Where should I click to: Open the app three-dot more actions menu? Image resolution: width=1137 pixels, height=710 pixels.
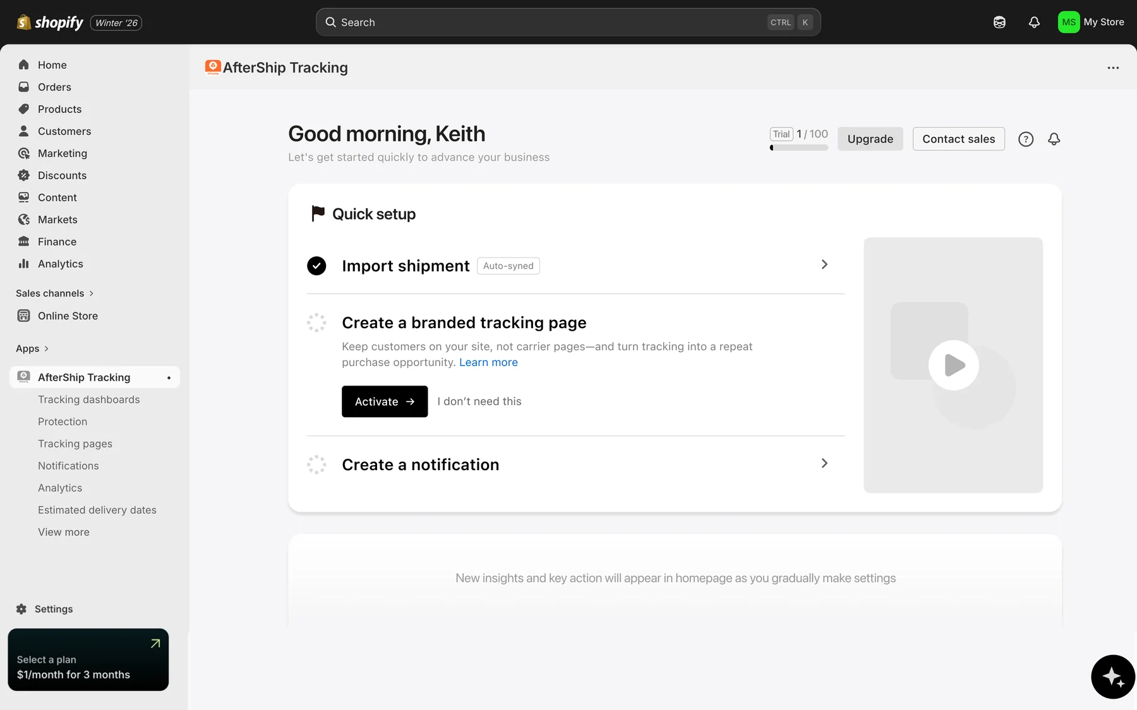[x=1113, y=68]
